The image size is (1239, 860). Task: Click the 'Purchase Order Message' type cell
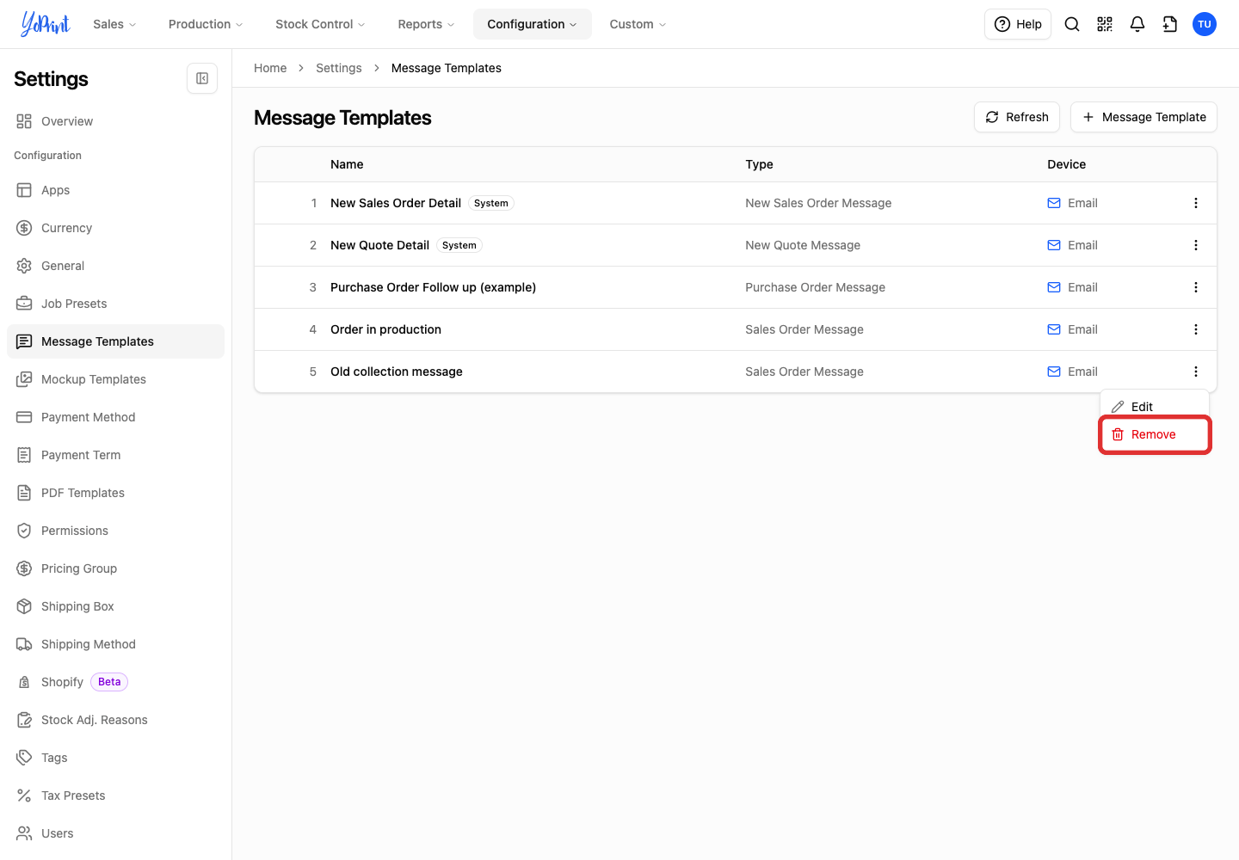(x=815, y=287)
